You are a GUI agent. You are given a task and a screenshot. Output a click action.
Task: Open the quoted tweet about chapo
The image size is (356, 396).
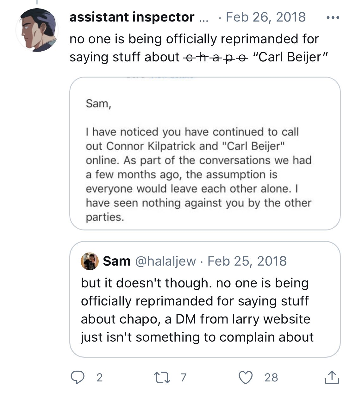(205, 299)
